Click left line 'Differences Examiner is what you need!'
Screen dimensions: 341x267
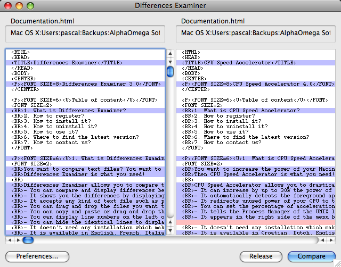coord(85,174)
